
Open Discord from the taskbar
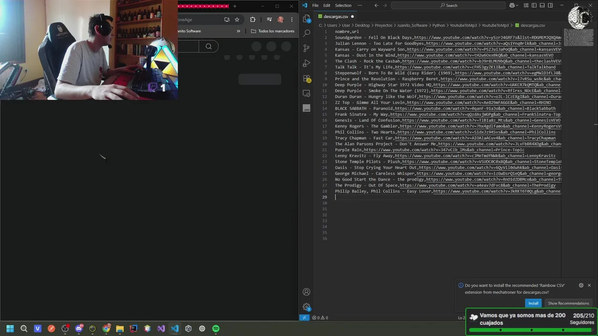point(78,329)
